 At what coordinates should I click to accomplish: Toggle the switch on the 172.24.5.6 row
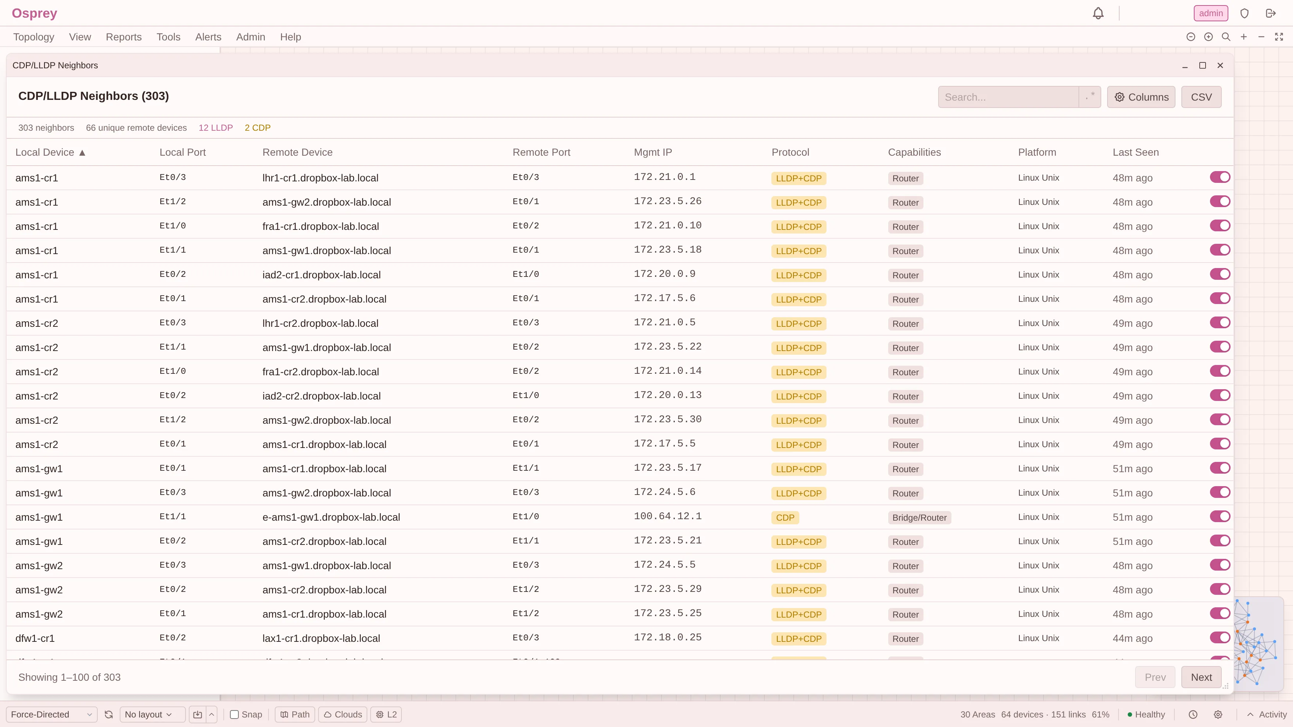(x=1220, y=492)
